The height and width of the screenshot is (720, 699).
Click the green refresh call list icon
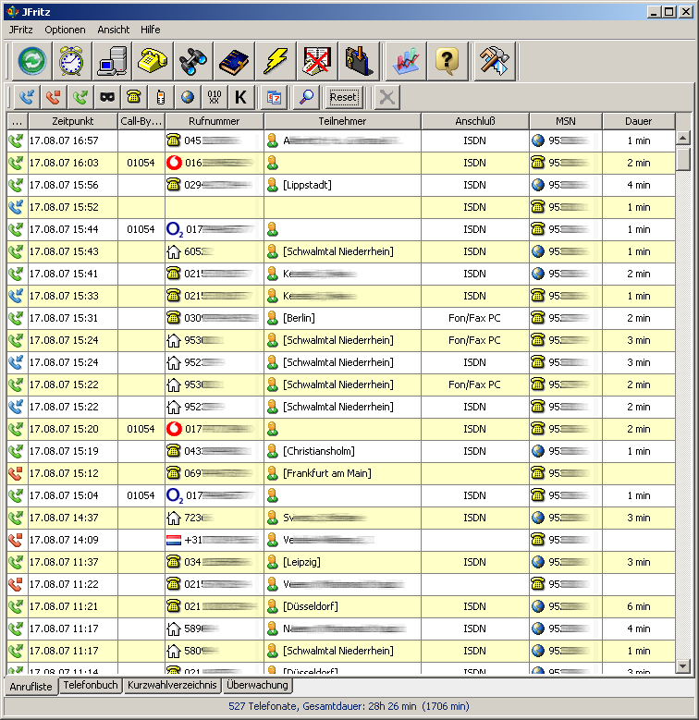pos(31,61)
